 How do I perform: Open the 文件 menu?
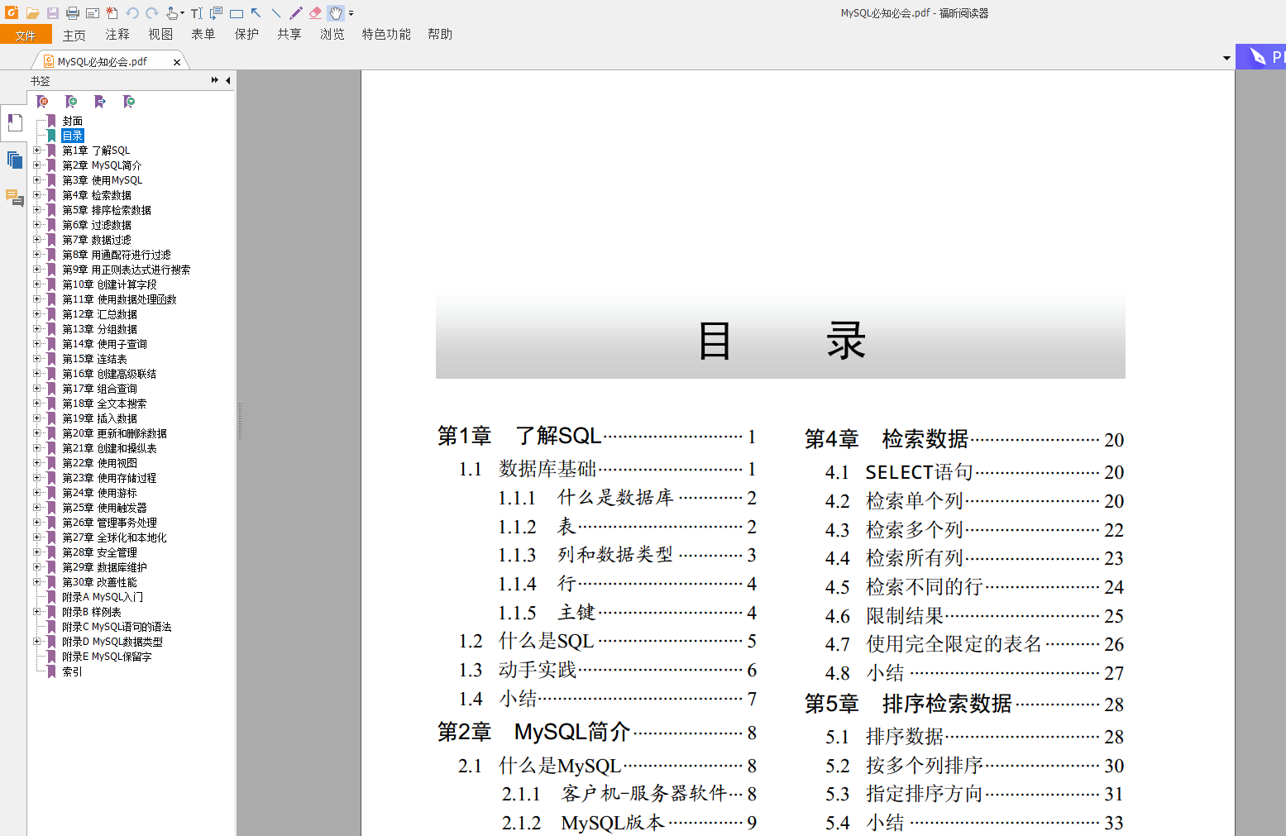click(26, 35)
